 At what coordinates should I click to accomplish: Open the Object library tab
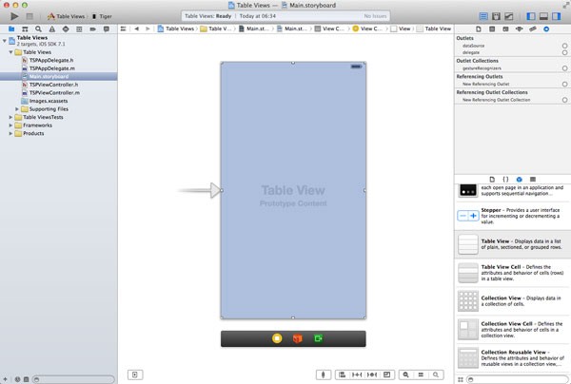(520, 180)
